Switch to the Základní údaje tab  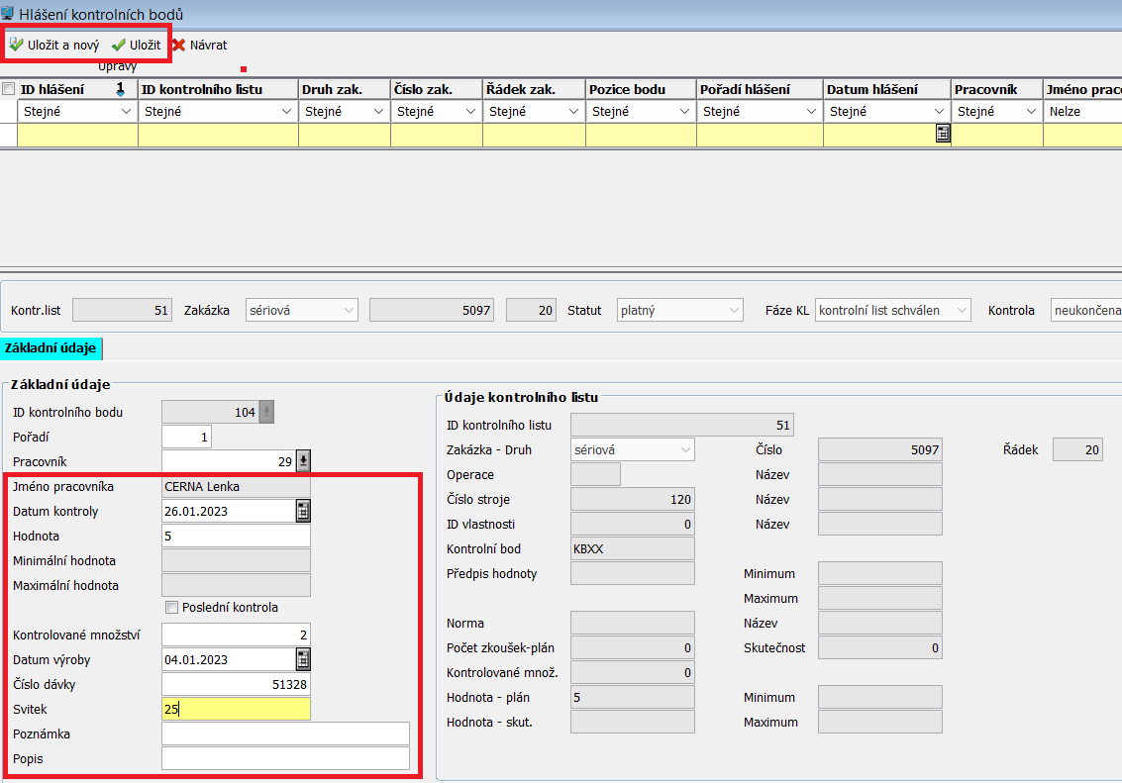coord(51,347)
